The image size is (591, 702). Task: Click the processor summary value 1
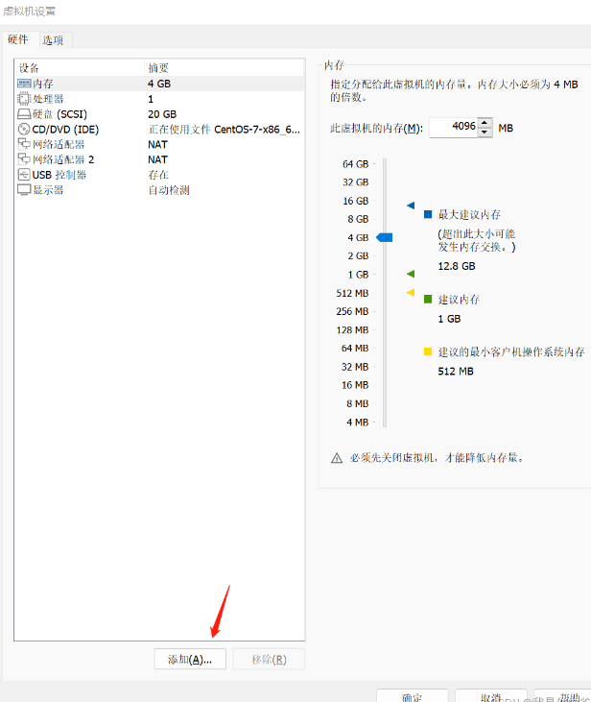(x=151, y=99)
